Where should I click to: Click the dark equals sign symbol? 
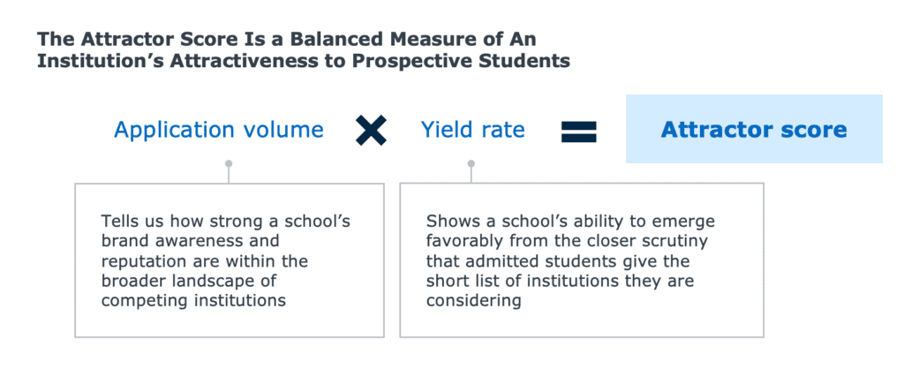[x=579, y=131]
